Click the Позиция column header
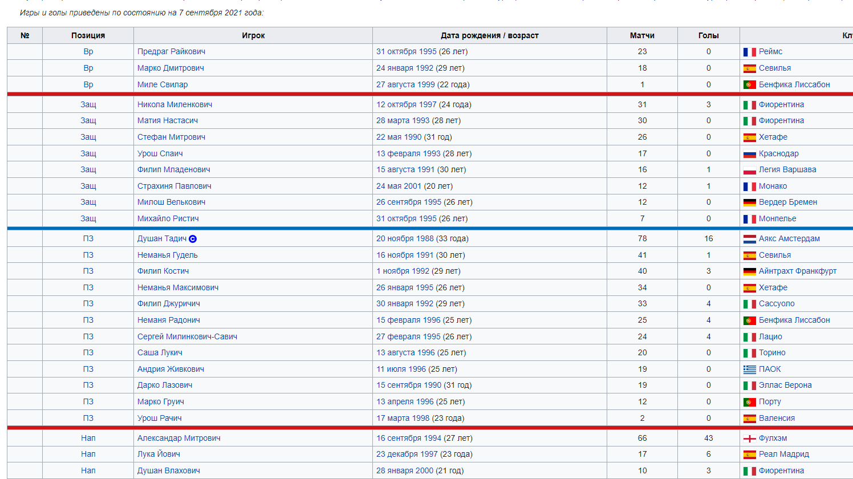Viewport: 853px width, 479px height. point(88,35)
